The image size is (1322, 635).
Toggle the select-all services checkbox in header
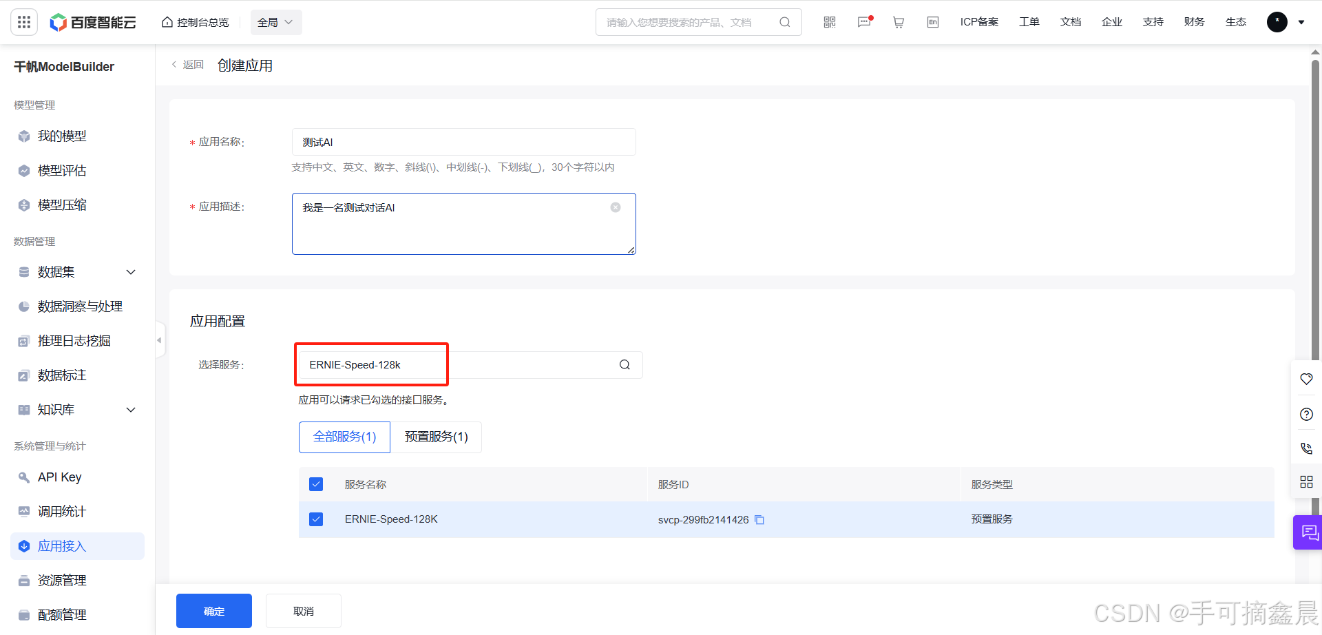tap(316, 484)
